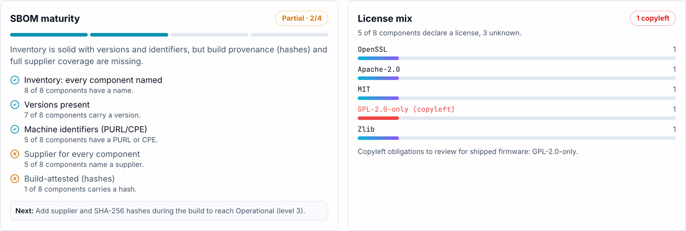The width and height of the screenshot is (686, 231).
Task: Click the check icon beside Inventory: every component named
Action: [15, 80]
